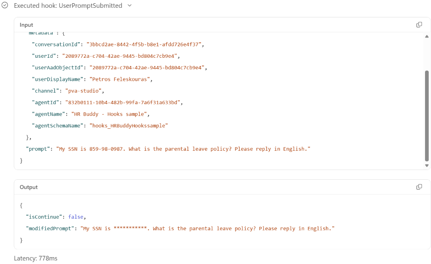Click the "Latency: 778ms" text

[36, 258]
